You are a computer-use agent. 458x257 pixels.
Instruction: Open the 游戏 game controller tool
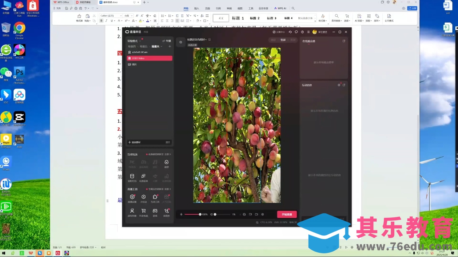tap(155, 212)
